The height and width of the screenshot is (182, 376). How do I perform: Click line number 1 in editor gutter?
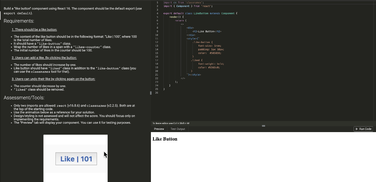click(x=157, y=3)
